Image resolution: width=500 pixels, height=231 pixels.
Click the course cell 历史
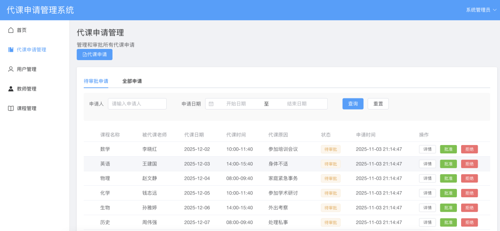(105, 222)
